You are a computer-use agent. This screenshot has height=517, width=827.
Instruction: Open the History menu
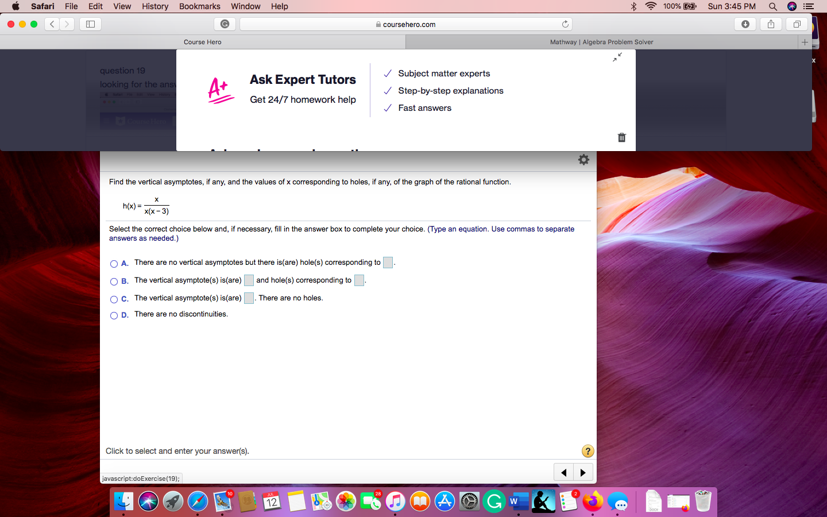click(155, 6)
